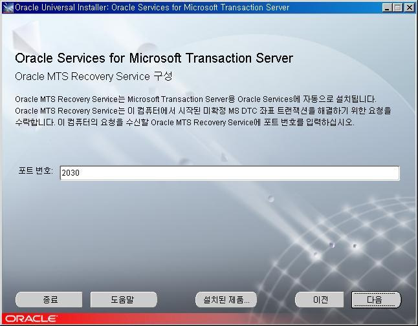Maximize the installer window

pyautogui.click(x=397, y=8)
